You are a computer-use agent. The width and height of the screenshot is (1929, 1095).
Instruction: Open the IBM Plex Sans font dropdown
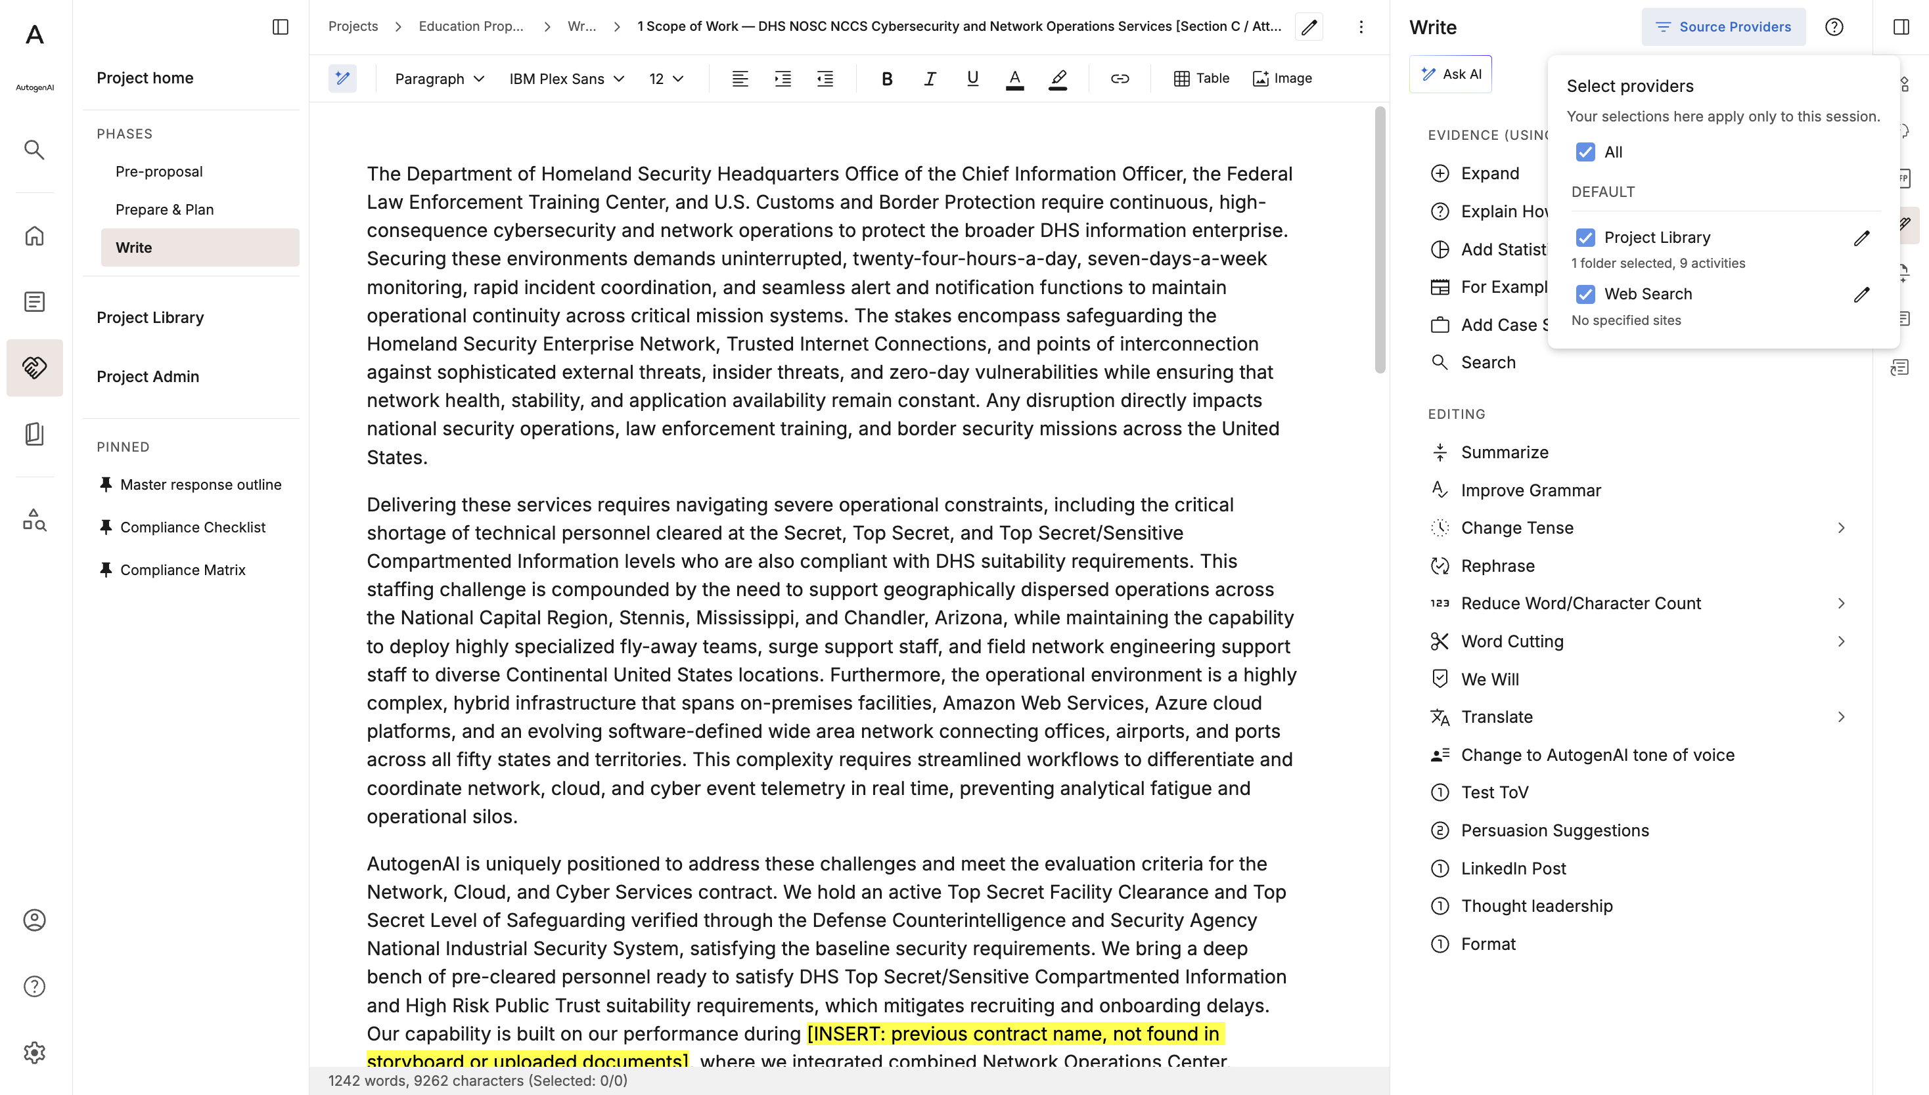tap(567, 78)
